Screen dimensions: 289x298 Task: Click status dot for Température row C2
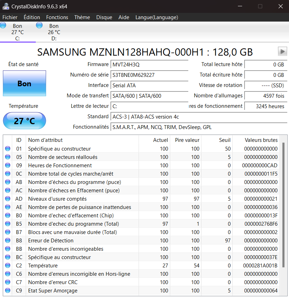coord(8,265)
